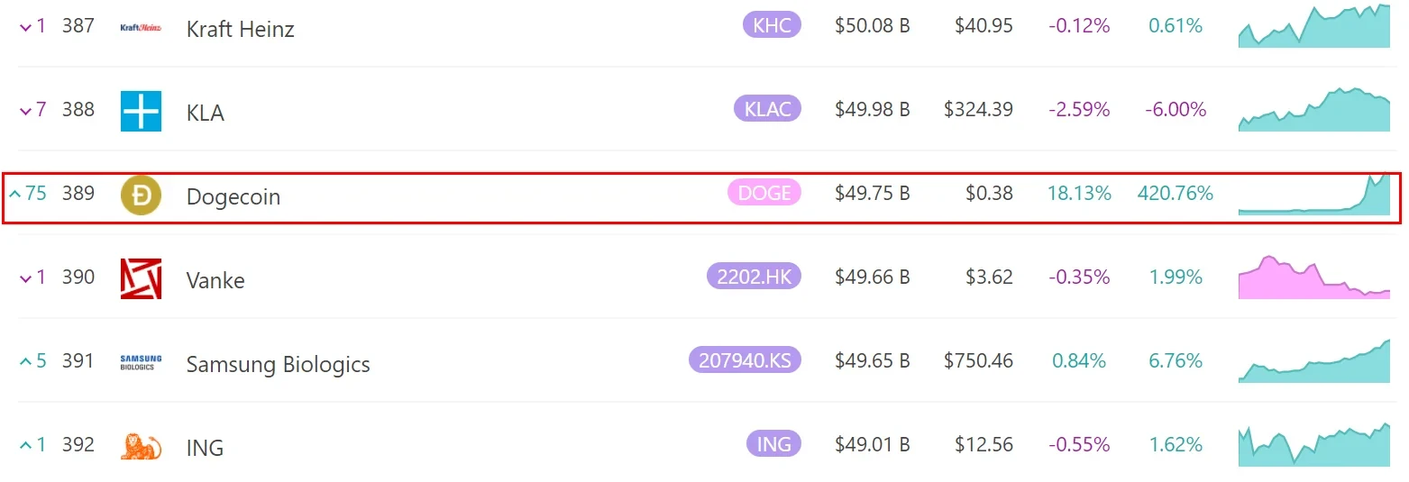The image size is (1409, 482).
Task: Click the 207940.KS ticker badge
Action: (x=745, y=360)
